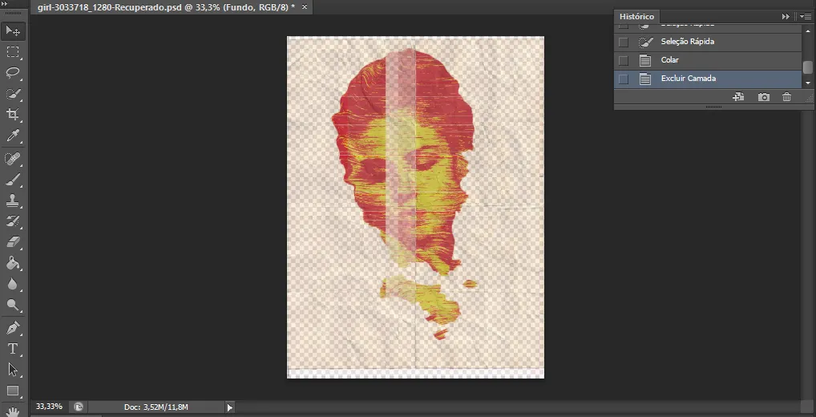Click the history panel scrollbar thumb

[808, 67]
